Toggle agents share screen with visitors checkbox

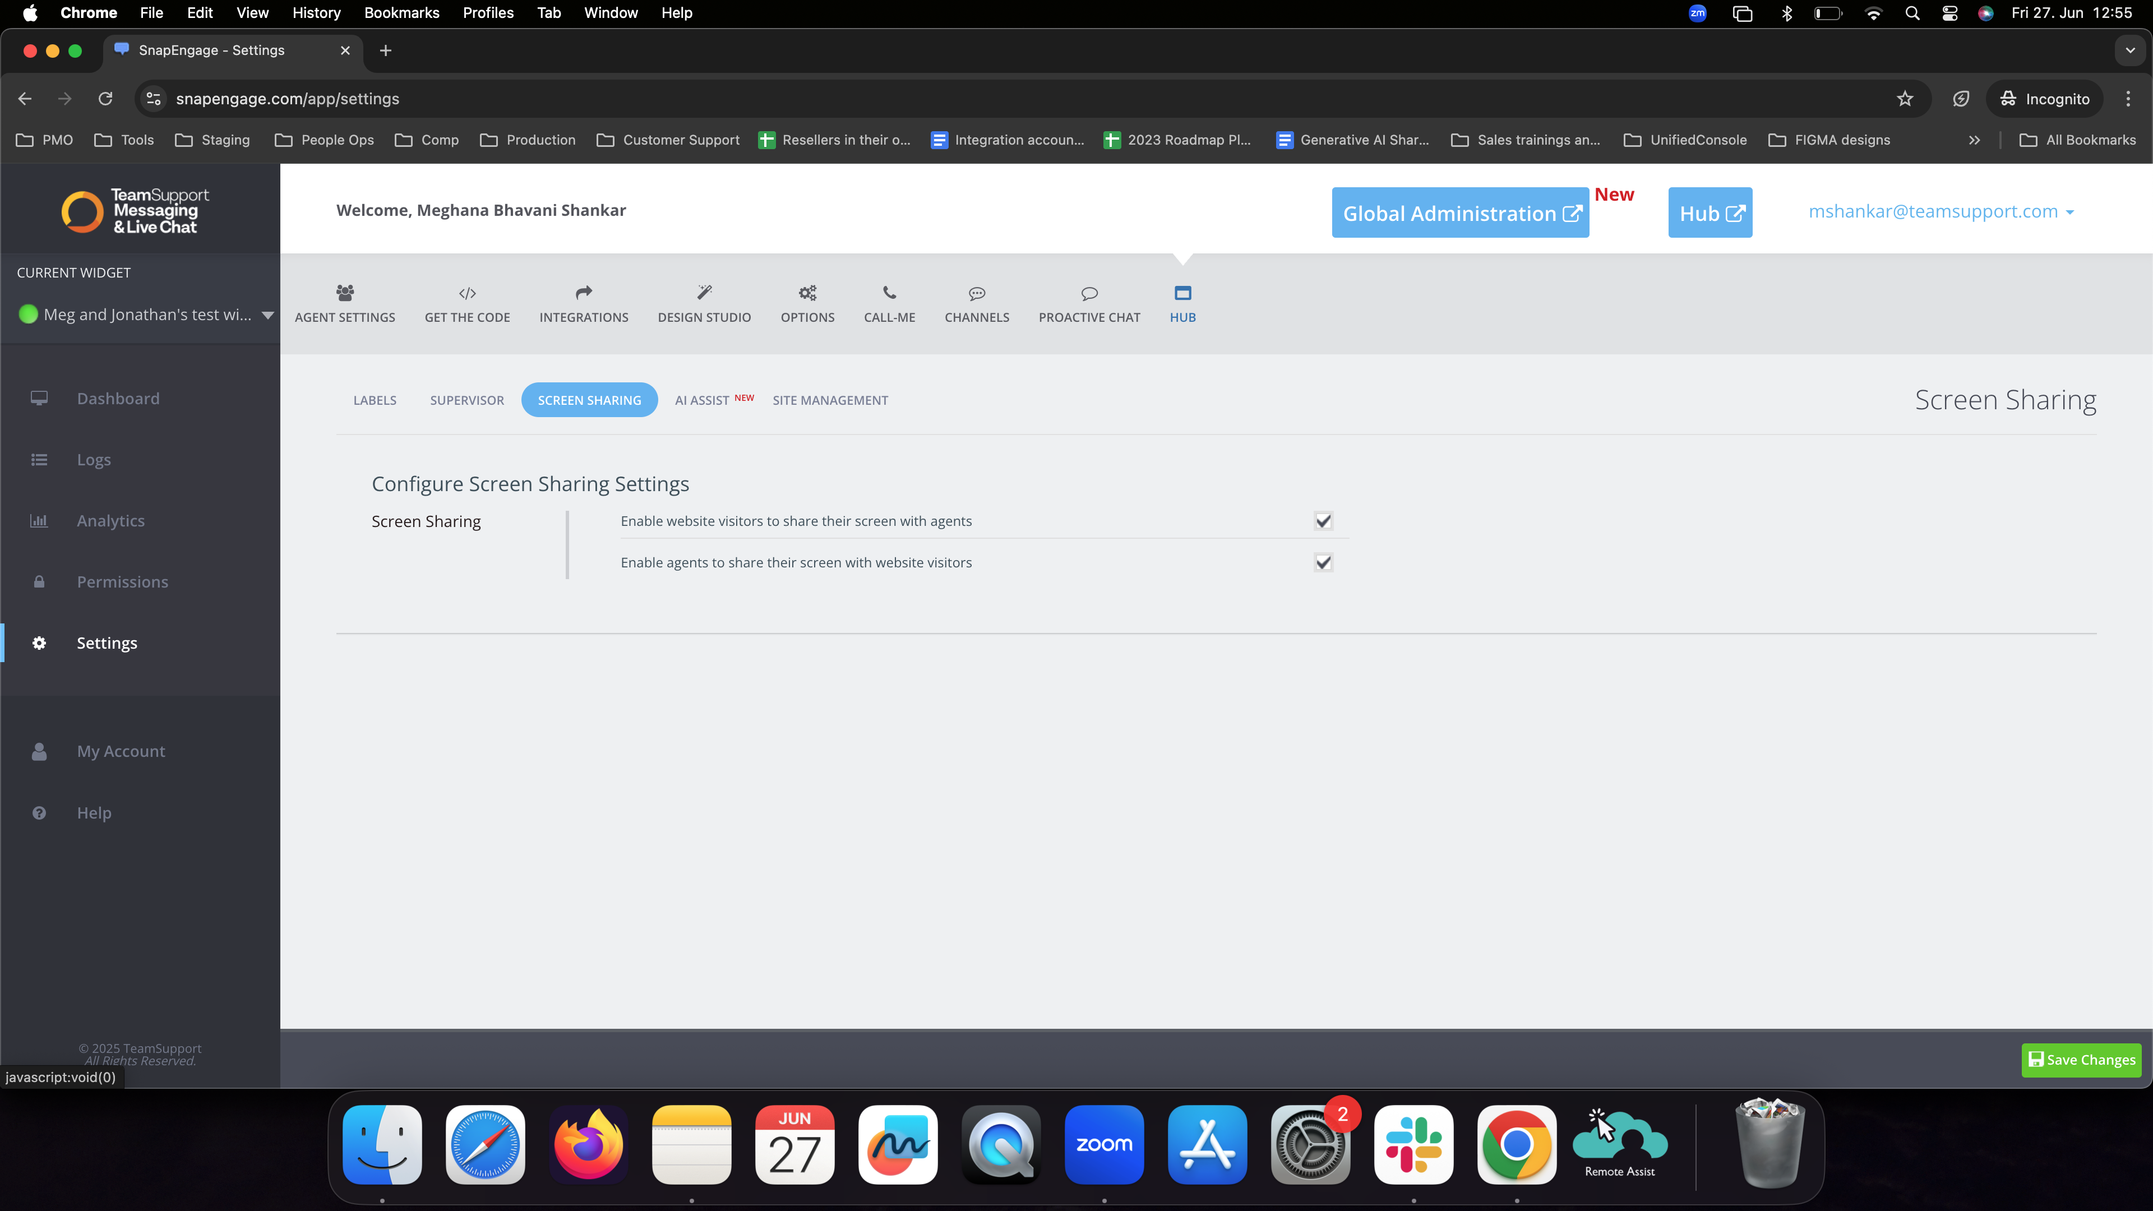[x=1323, y=562]
